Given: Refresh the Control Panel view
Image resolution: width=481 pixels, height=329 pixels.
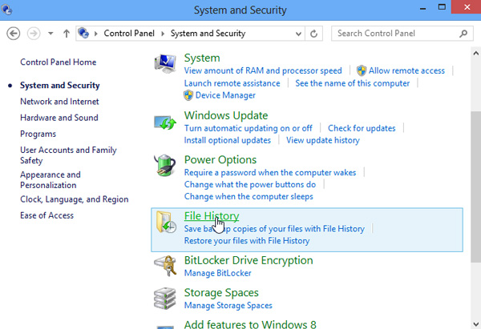Looking at the screenshot, I should coord(313,34).
